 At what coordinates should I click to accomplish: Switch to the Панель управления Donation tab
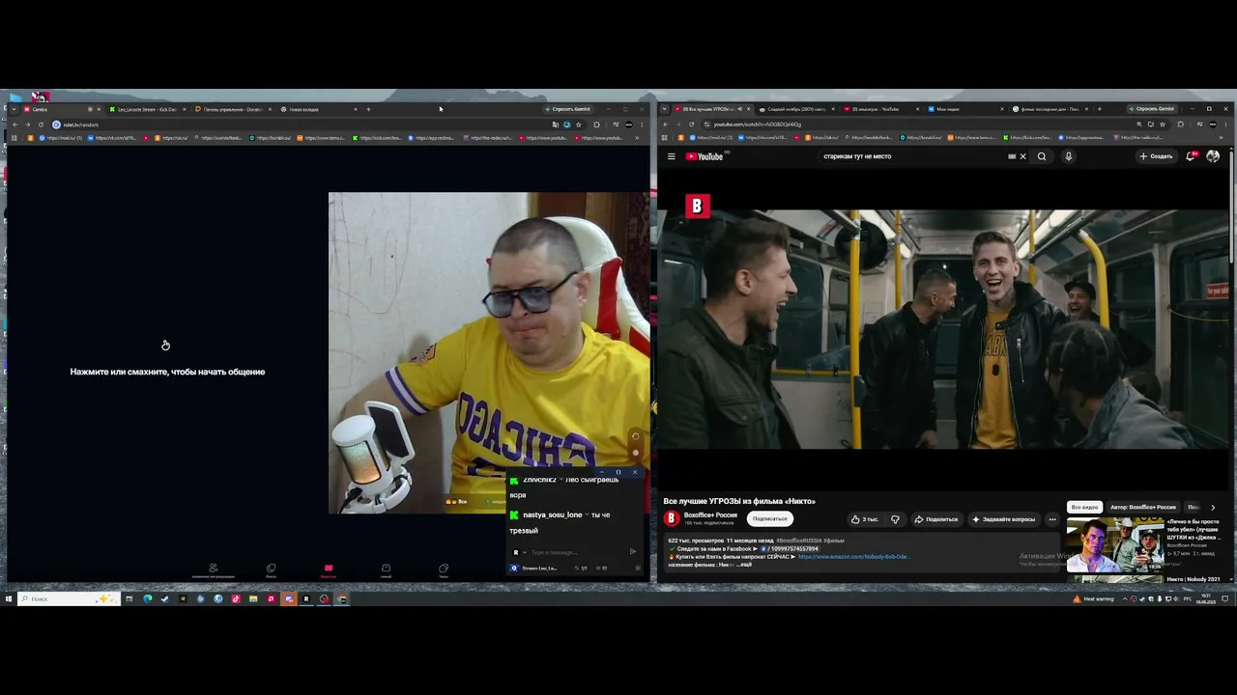[x=233, y=109]
